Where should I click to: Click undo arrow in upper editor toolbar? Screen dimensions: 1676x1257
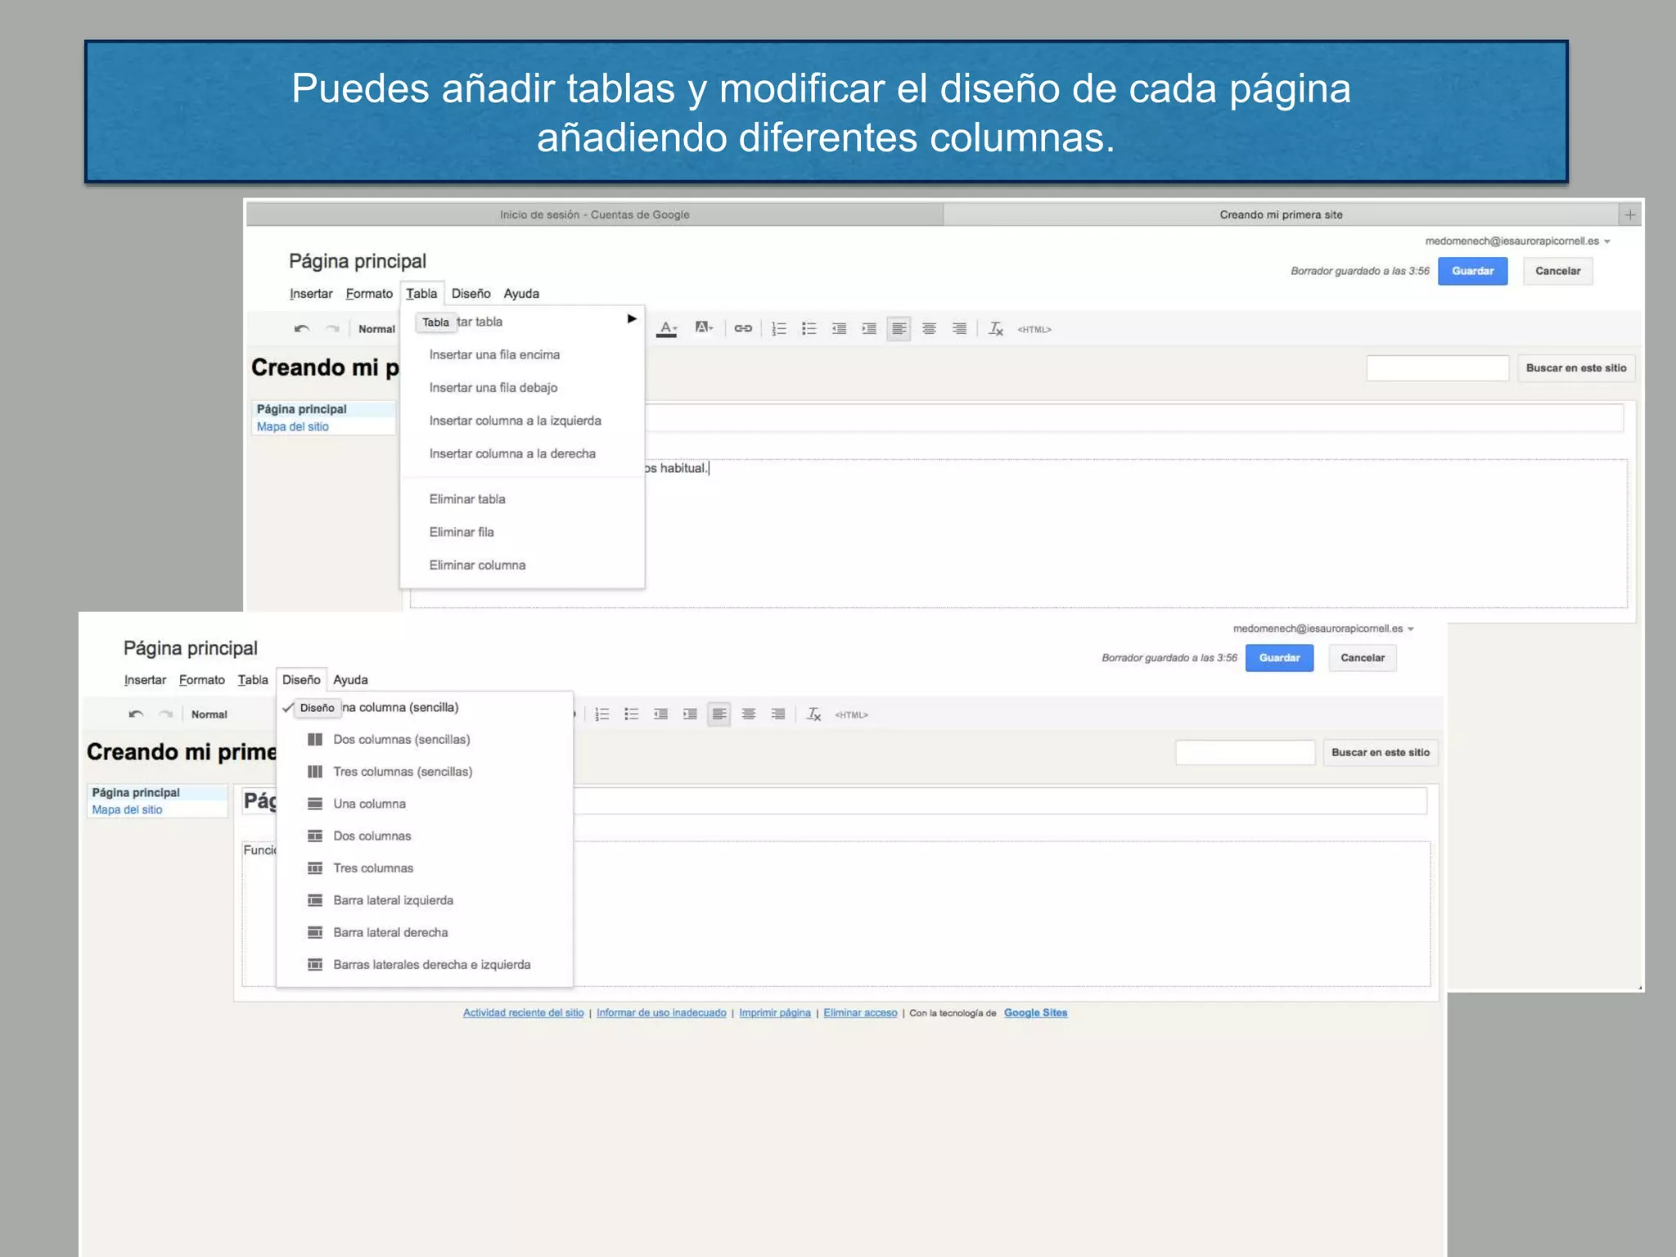pos(302,329)
